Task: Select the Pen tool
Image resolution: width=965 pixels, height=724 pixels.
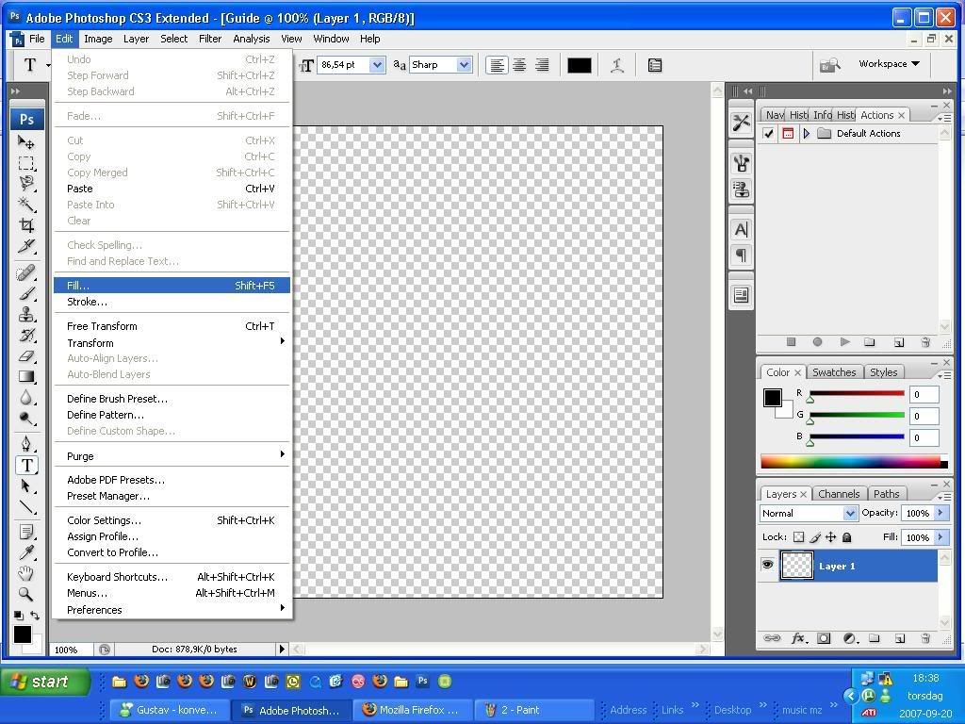Action: (x=25, y=444)
